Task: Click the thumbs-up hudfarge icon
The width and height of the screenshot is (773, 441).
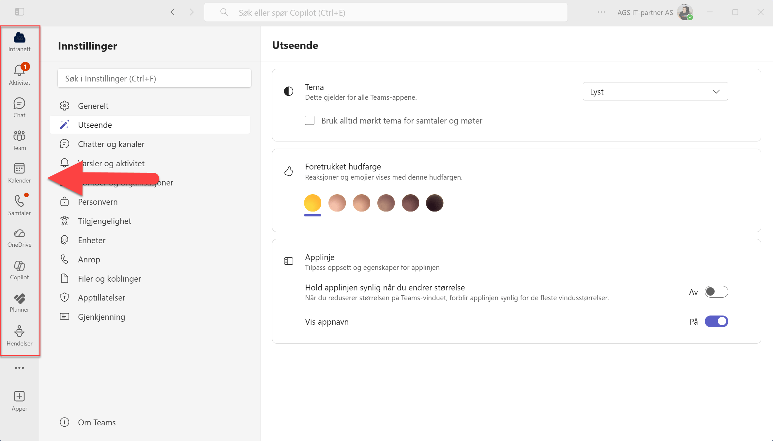Action: tap(289, 171)
